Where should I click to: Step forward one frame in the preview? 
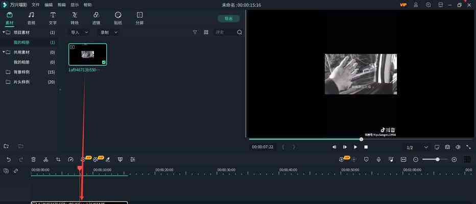point(345,147)
